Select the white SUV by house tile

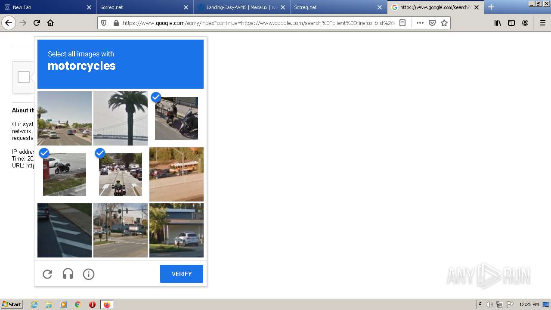tap(176, 230)
